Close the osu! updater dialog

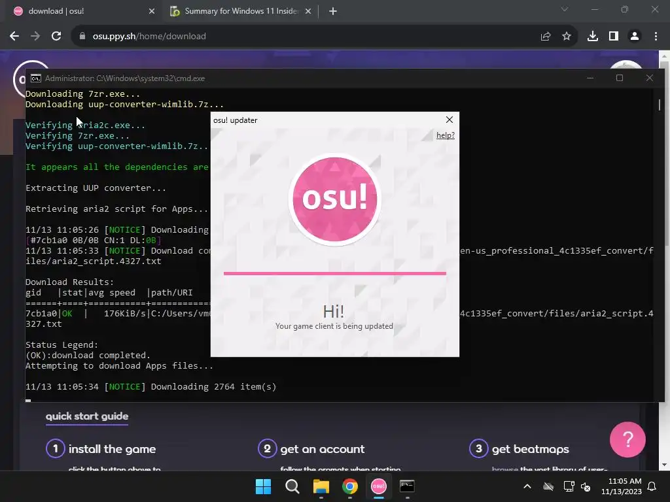tap(449, 120)
